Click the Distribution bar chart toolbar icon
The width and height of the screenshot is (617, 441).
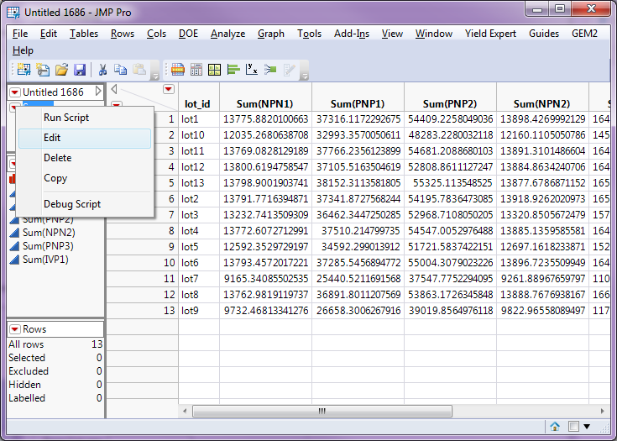(233, 70)
